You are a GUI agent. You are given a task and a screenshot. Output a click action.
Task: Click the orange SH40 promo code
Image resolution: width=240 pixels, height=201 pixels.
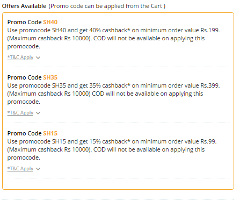coord(50,22)
